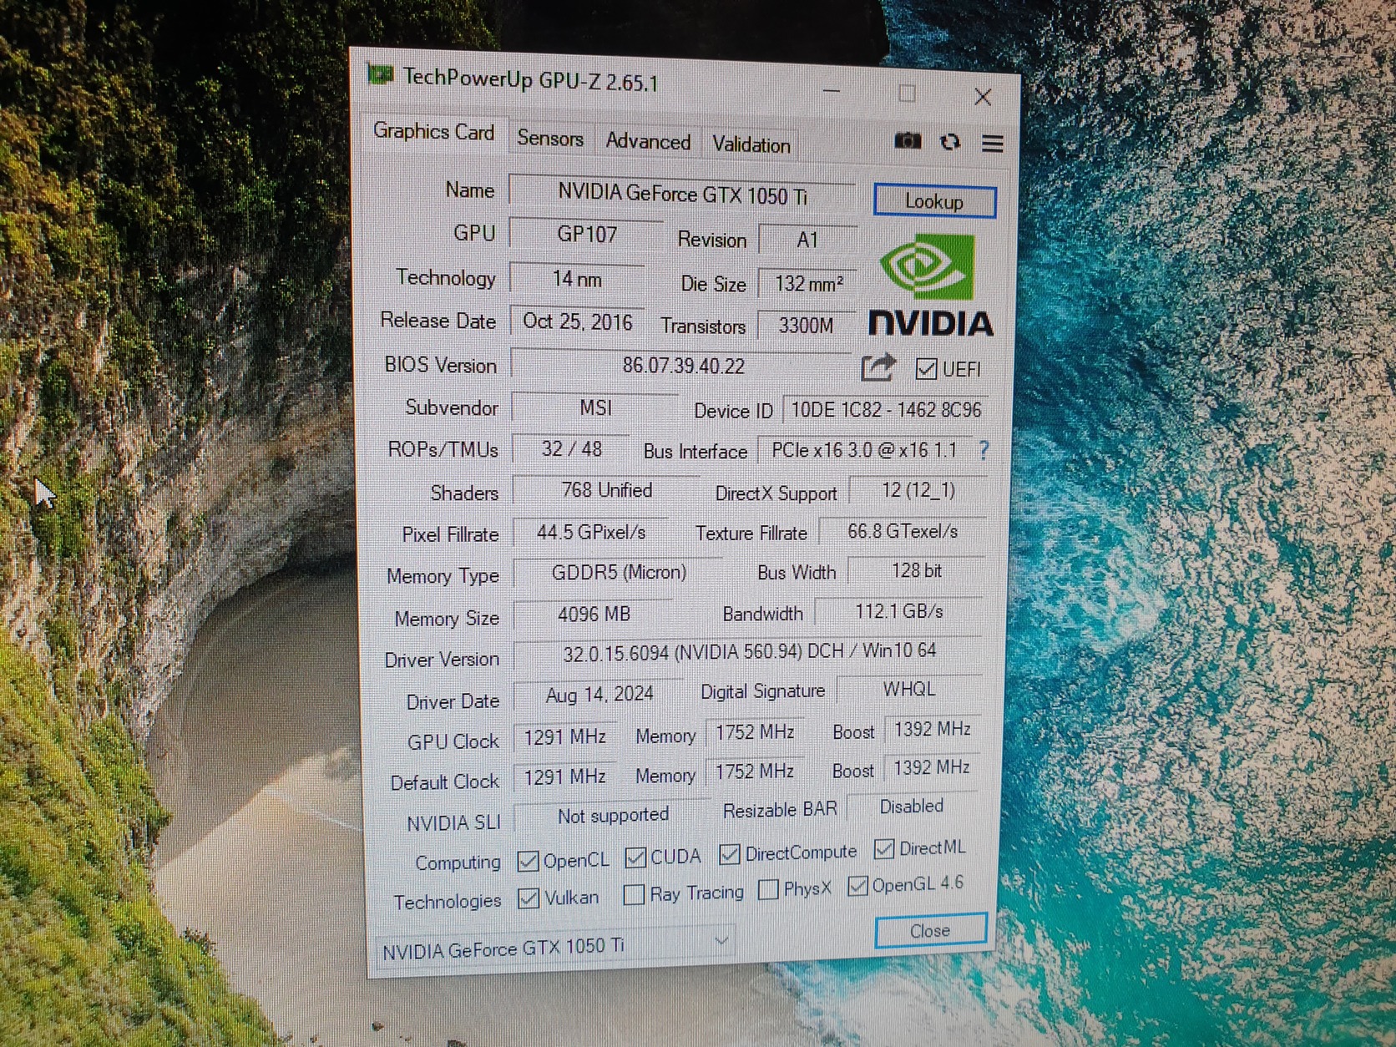Toggle the UEFI checkbox
Viewport: 1396px width, 1047px height.
[926, 369]
